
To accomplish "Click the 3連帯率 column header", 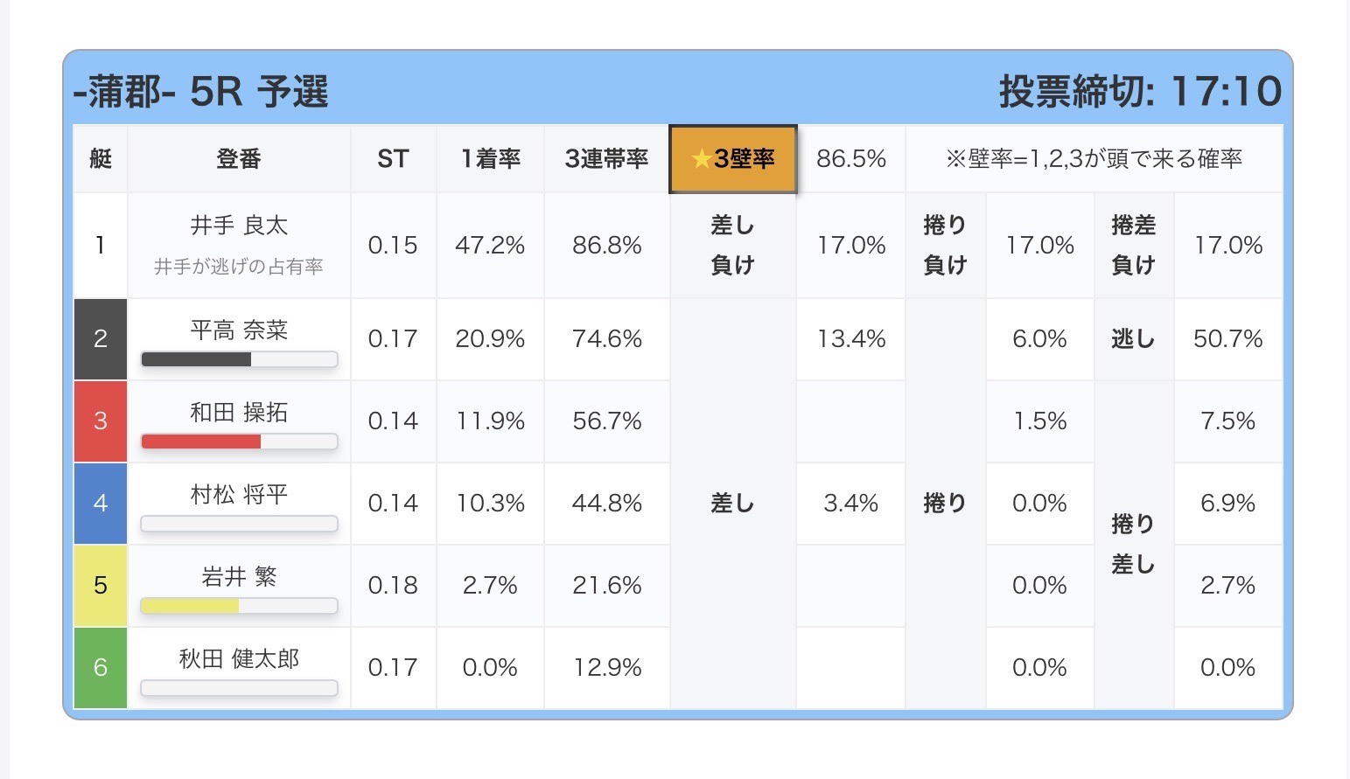I will 606,158.
